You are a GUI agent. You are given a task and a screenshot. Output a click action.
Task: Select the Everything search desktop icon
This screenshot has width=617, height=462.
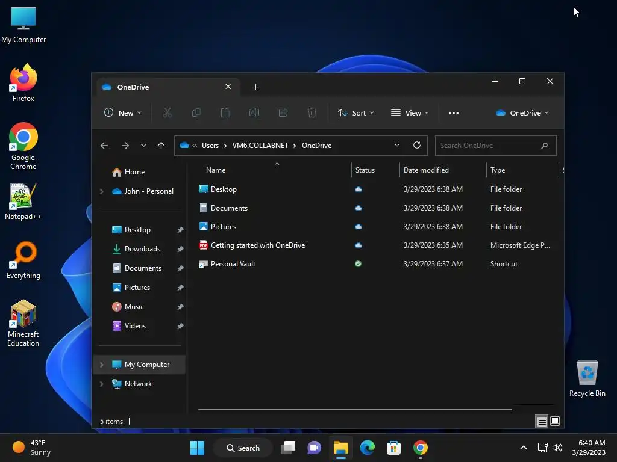point(23,260)
